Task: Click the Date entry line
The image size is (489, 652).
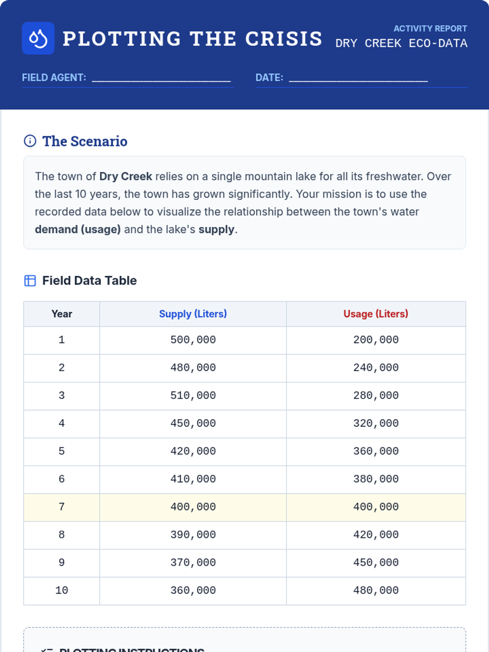Action: pyautogui.click(x=358, y=78)
